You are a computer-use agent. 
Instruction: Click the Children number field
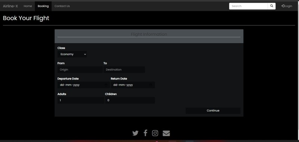[130, 100]
